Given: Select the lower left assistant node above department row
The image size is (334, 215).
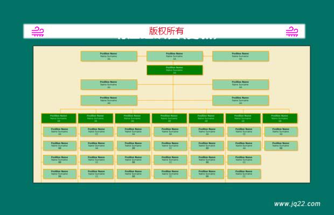Looking at the screenshot, I should tap(109, 100).
